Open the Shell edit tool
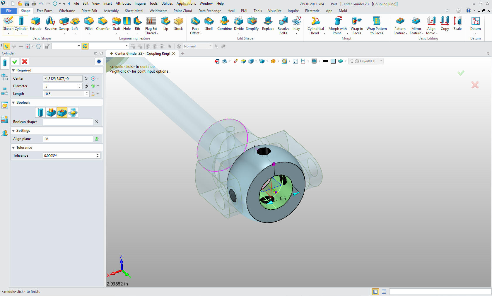492x296 pixels. (209, 23)
